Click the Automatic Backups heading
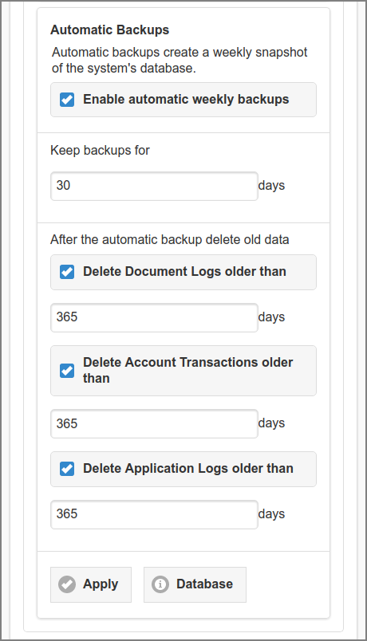 click(109, 29)
